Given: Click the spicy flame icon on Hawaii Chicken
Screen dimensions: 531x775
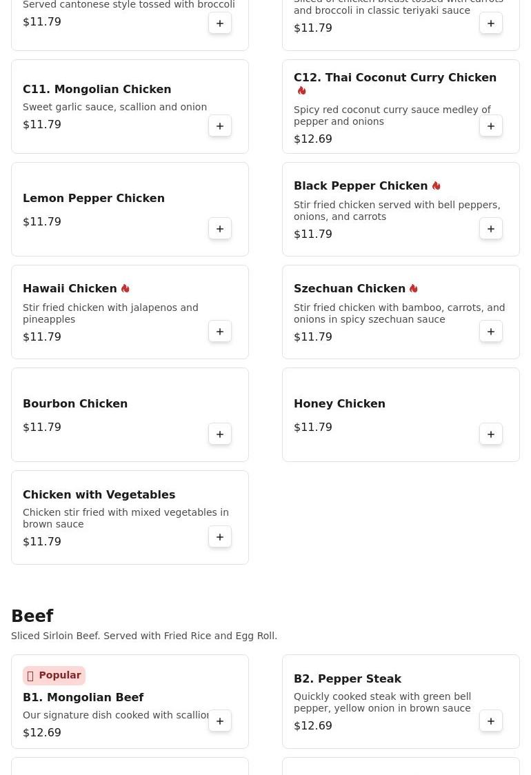Looking at the screenshot, I should (x=125, y=288).
